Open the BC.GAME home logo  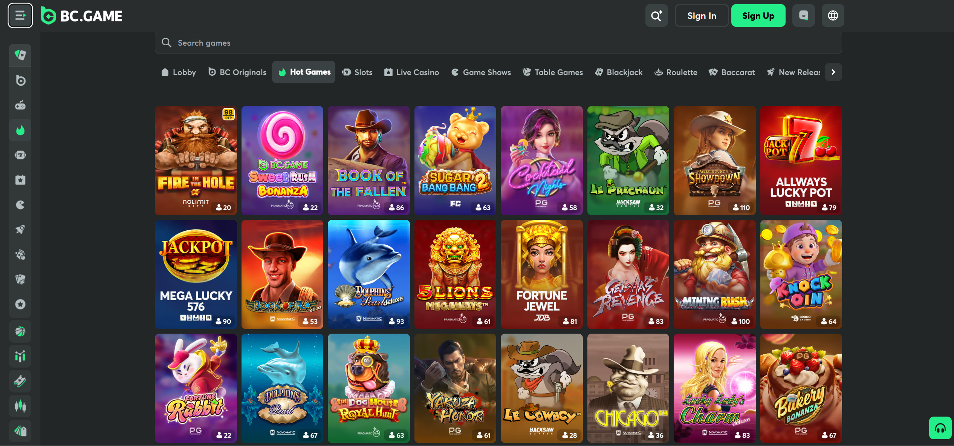click(x=81, y=16)
